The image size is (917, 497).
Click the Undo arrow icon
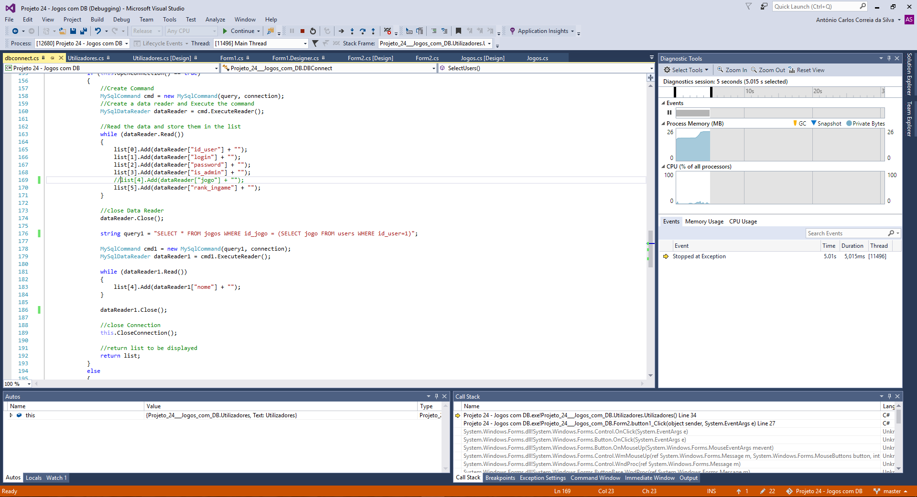97,31
